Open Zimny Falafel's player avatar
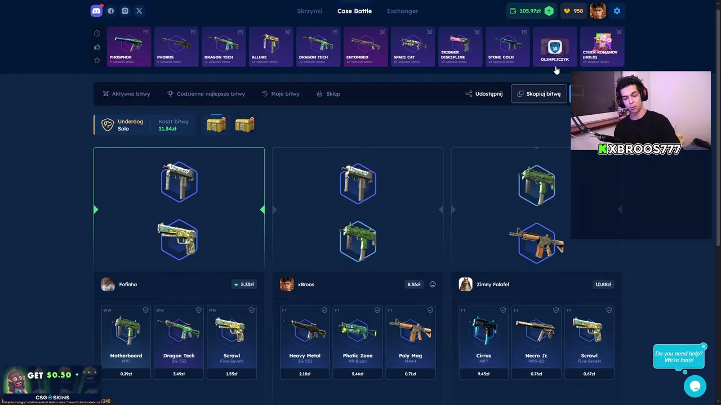The height and width of the screenshot is (405, 721). tap(465, 284)
